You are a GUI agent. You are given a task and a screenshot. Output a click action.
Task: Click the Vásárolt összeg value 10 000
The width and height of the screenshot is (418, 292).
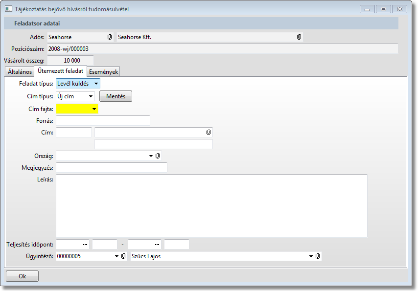click(x=70, y=61)
